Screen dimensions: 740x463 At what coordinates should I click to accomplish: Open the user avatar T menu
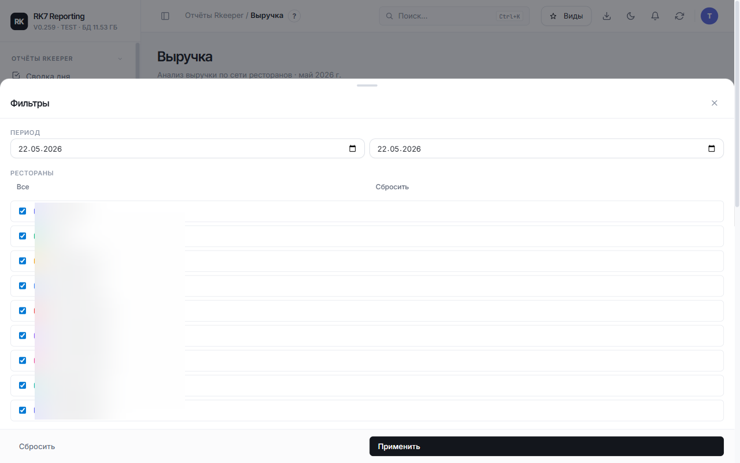pos(709,16)
